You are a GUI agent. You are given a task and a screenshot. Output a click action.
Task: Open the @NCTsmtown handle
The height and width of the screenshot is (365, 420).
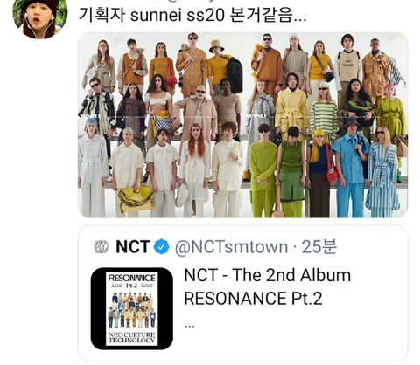pyautogui.click(x=231, y=247)
